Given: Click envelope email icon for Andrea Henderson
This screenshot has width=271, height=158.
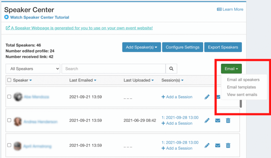Looking at the screenshot, I should [218, 120].
